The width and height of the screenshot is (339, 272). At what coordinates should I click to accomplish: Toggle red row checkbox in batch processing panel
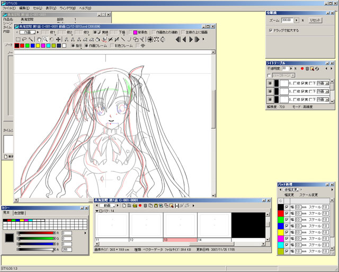[287, 213]
